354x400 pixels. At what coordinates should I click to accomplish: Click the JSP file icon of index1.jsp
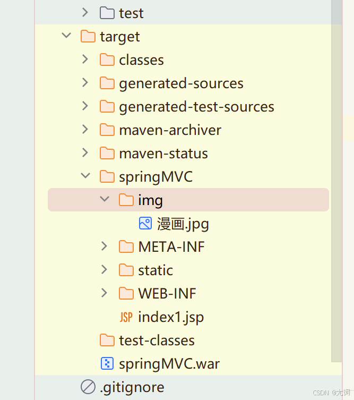coord(126,317)
